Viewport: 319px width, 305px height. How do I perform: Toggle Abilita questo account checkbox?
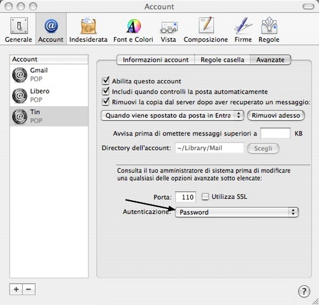(x=106, y=81)
